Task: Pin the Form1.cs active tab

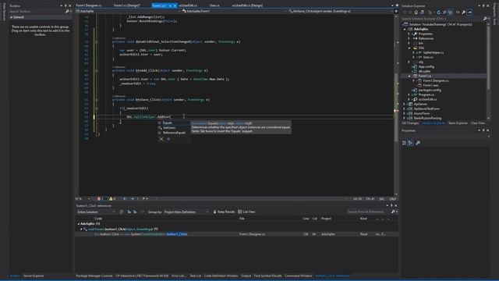Action: (170, 5)
